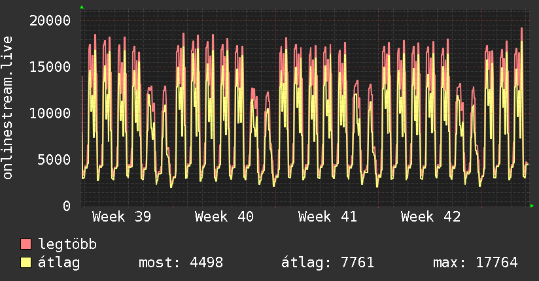The width and height of the screenshot is (539, 281).
Task: Click the max: 17764 statistic
Action: 476,263
